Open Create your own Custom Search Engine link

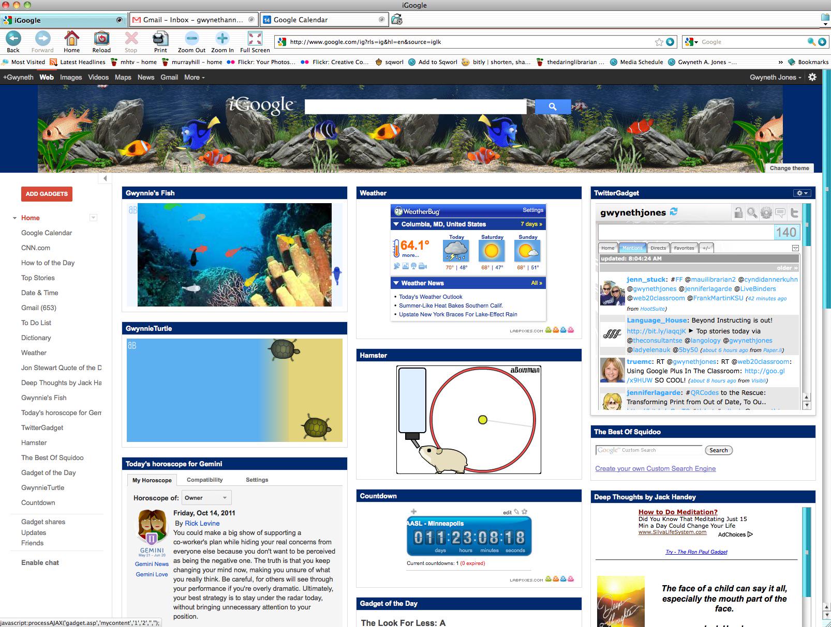(655, 468)
